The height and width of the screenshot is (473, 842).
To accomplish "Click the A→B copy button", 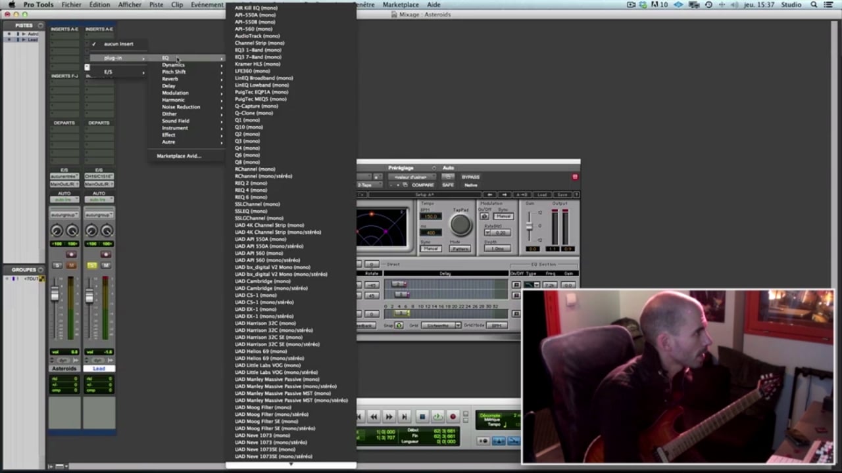I will 522,194.
